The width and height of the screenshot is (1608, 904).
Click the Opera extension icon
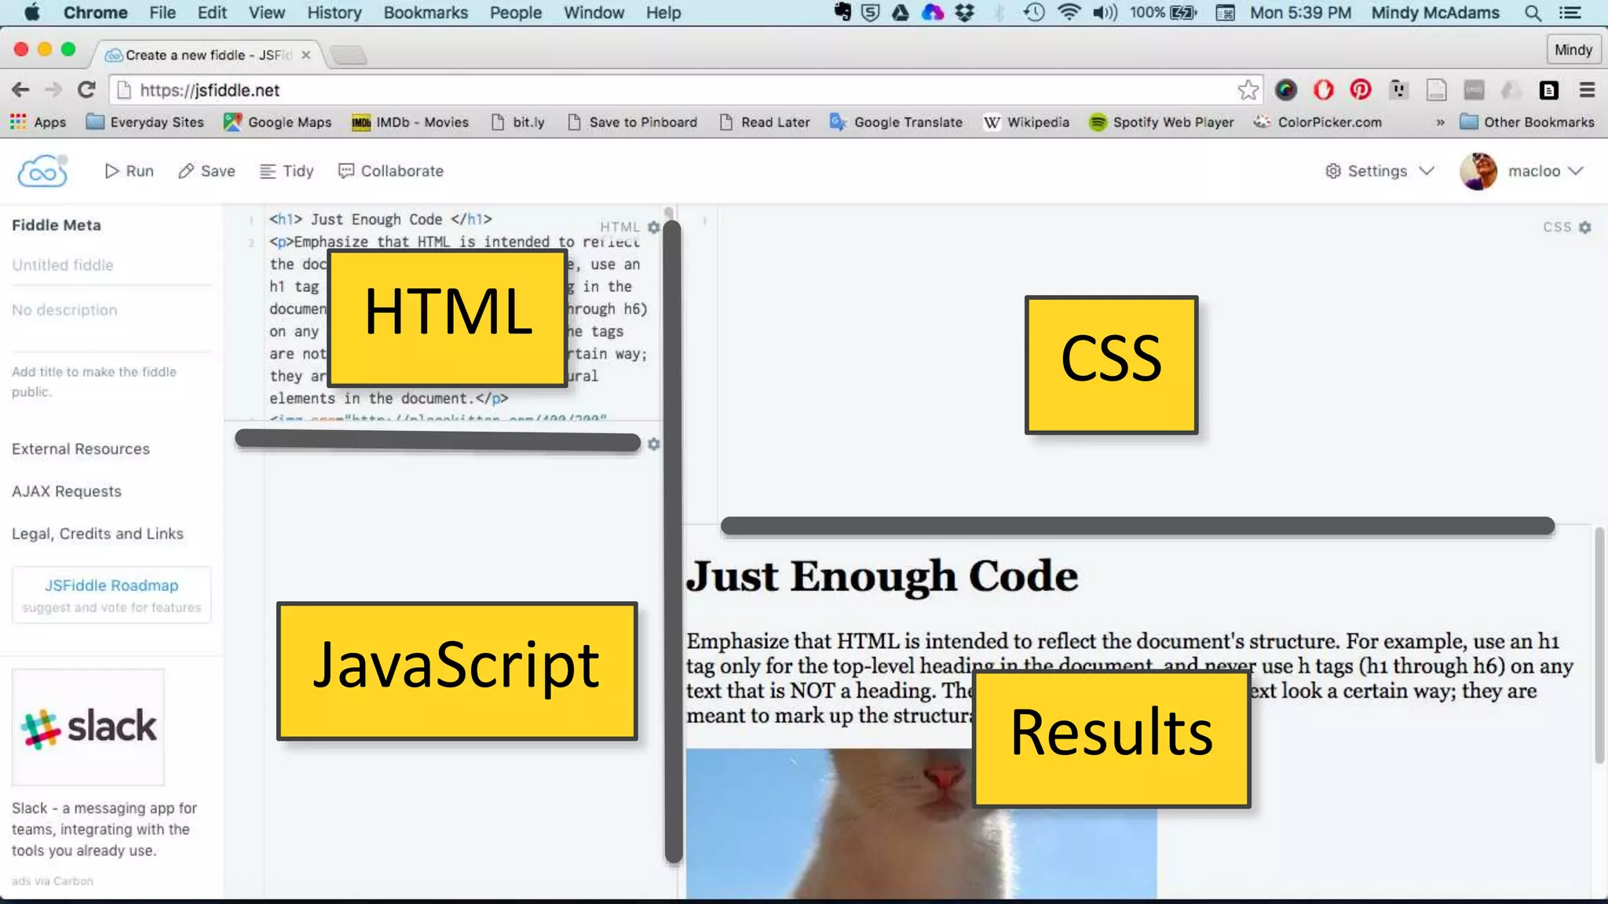pos(1324,90)
